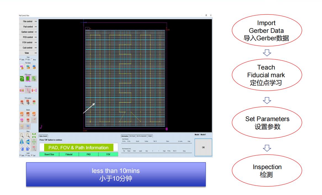Click the Fiducial status button
Viewport: 322px width, 195px height.
click(68, 154)
